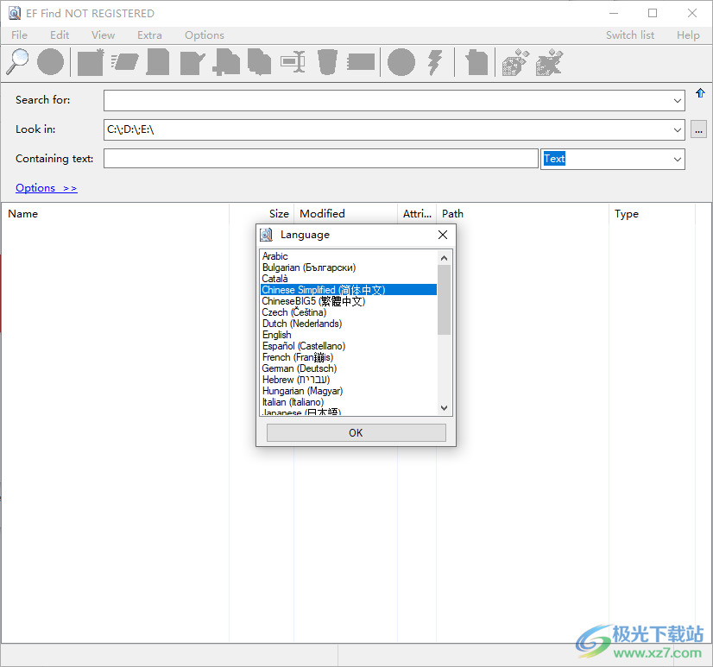Click the package-with-diamonds toolbar icon
The image size is (713, 667).
point(515,62)
